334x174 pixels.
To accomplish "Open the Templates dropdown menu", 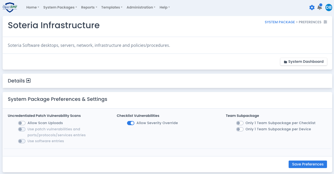I will tap(112, 7).
